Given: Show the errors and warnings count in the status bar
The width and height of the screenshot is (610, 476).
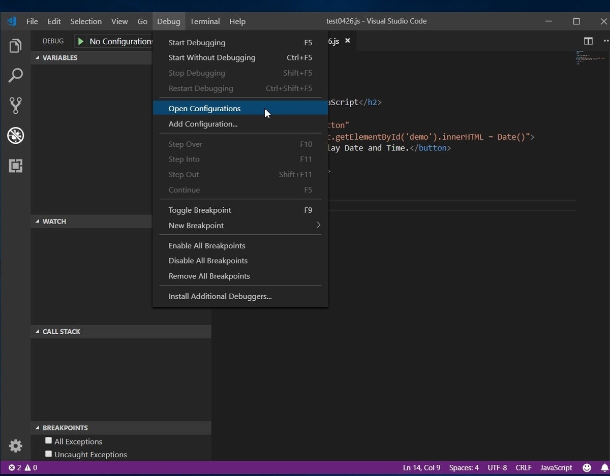Looking at the screenshot, I should click(x=23, y=467).
